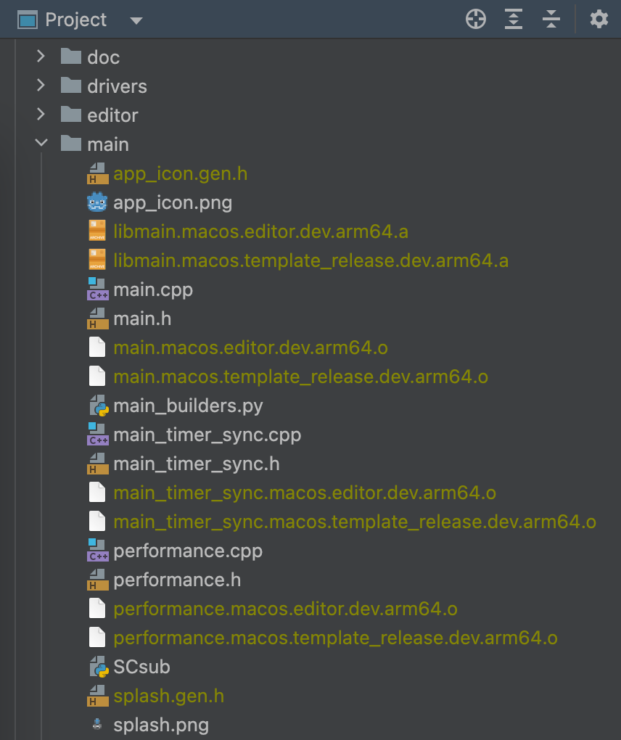Click the image icon beside splash.png
The height and width of the screenshot is (740, 621).
coord(97,725)
